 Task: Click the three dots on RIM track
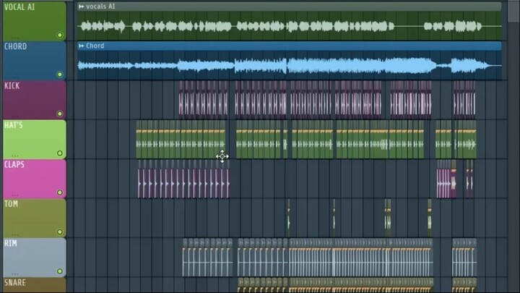pos(14,273)
